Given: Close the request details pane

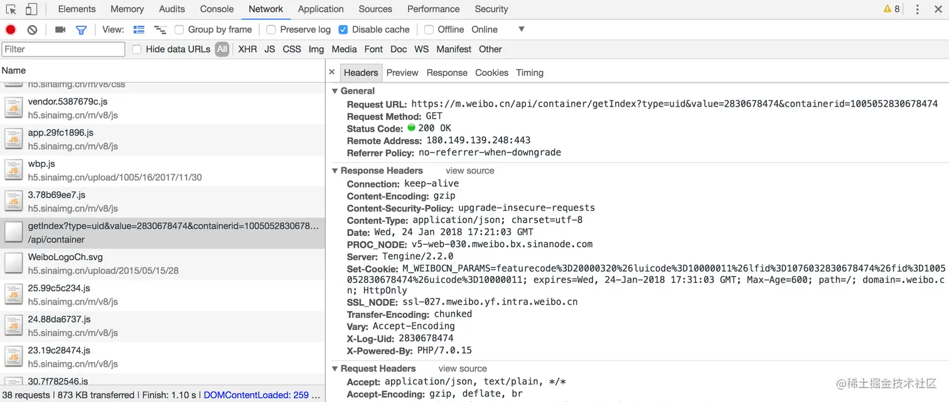Looking at the screenshot, I should tap(332, 72).
